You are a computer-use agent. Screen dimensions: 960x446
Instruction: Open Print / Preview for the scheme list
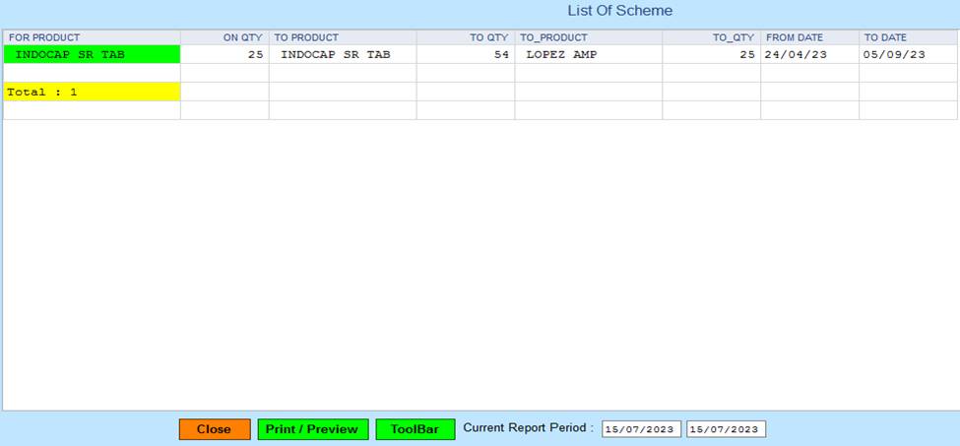tap(313, 429)
